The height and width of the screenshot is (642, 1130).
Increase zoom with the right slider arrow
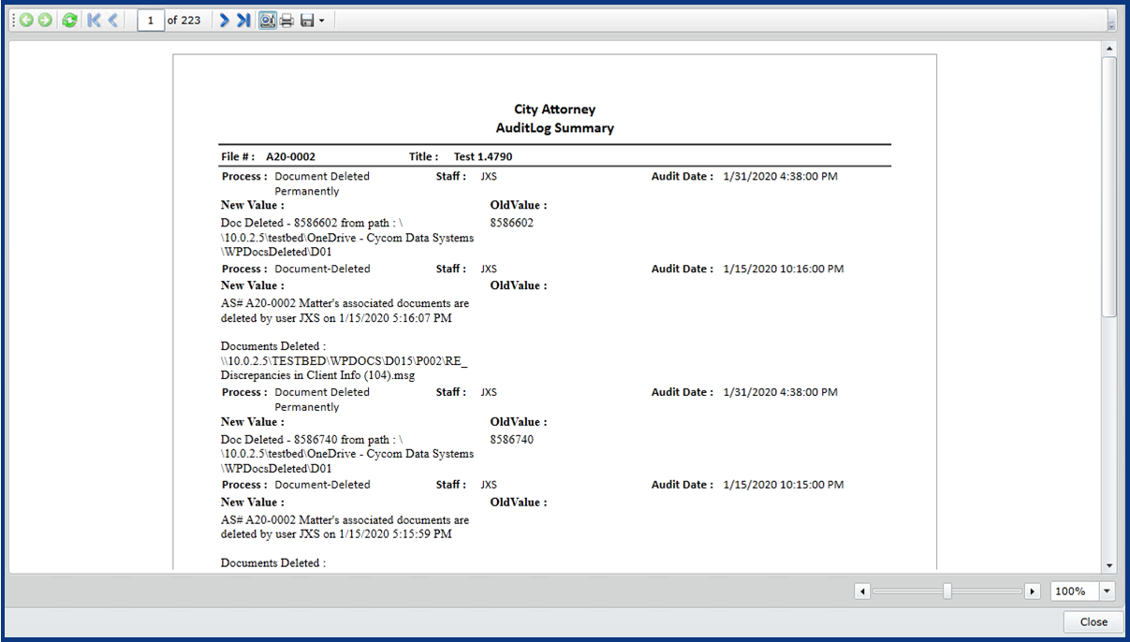[x=1033, y=591]
